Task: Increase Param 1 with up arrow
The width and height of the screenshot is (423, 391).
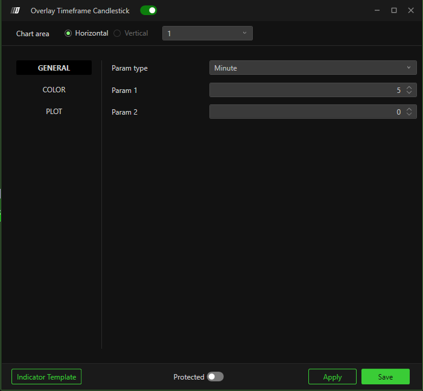Action: point(409,87)
